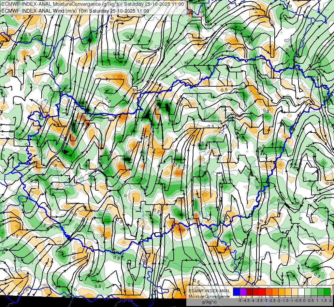
Task: Click the '1.5' legend tick label
Action: [323, 301]
